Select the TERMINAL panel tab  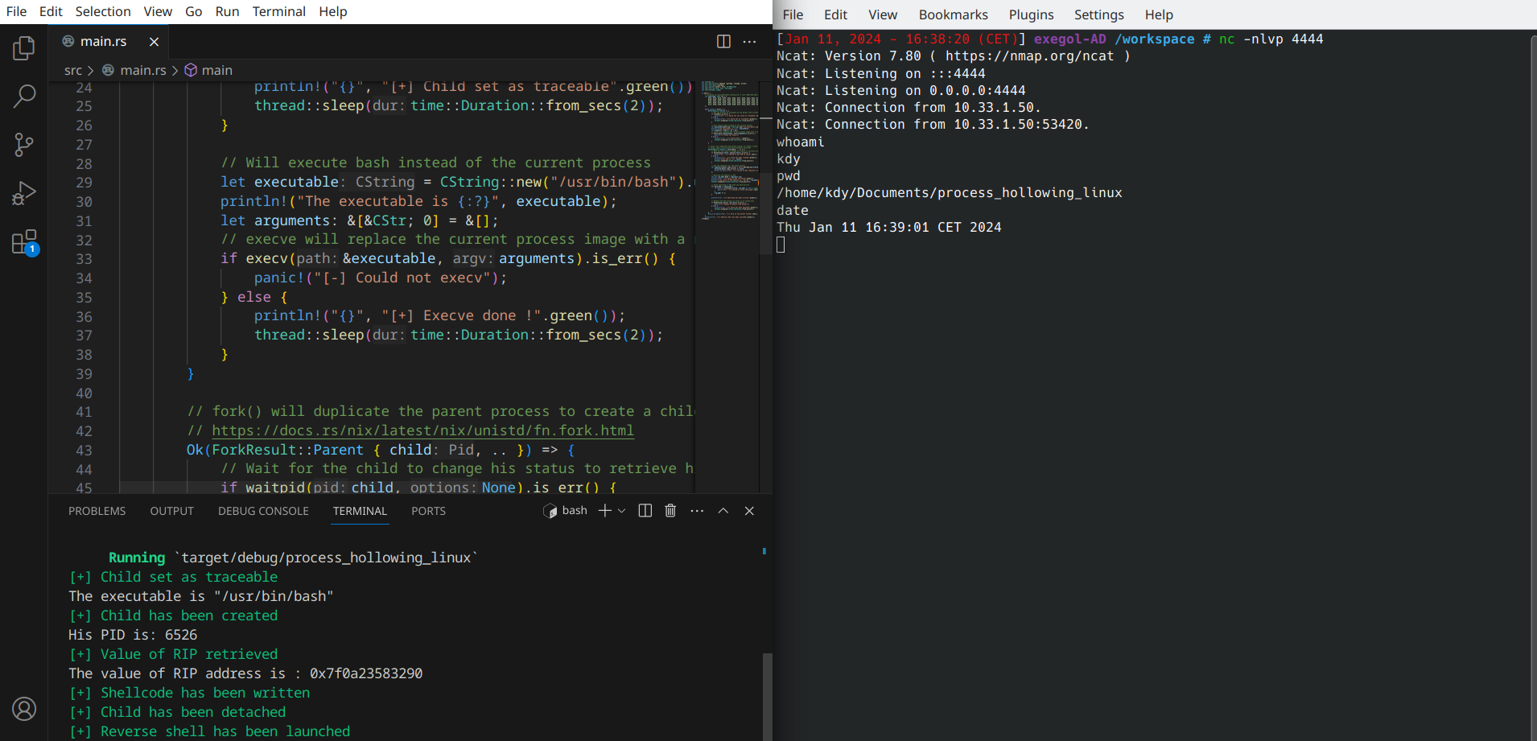[x=360, y=511]
